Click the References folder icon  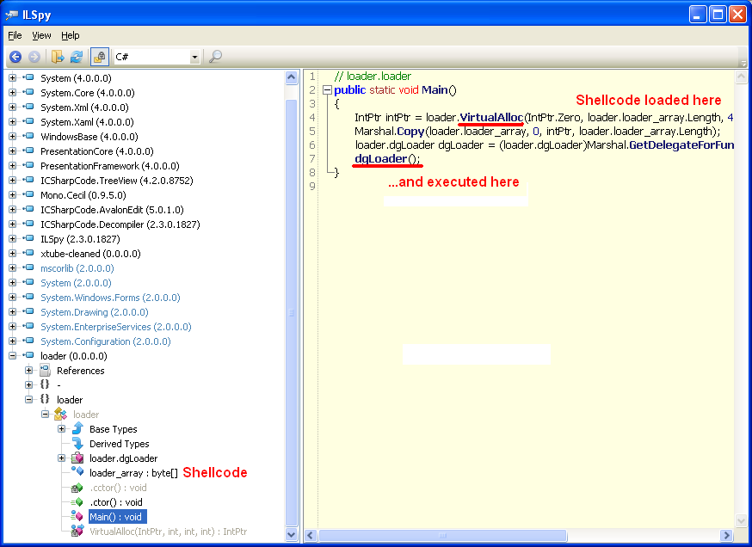click(x=45, y=370)
